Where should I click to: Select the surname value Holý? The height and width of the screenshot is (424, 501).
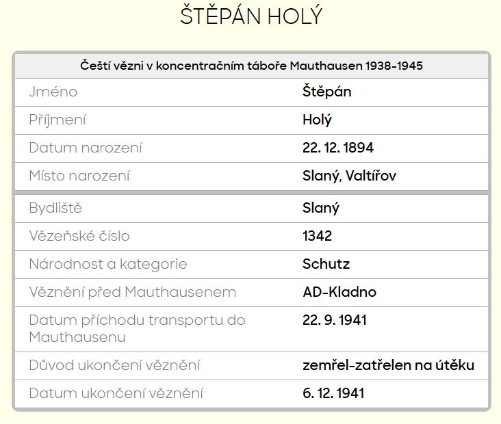coord(317,120)
